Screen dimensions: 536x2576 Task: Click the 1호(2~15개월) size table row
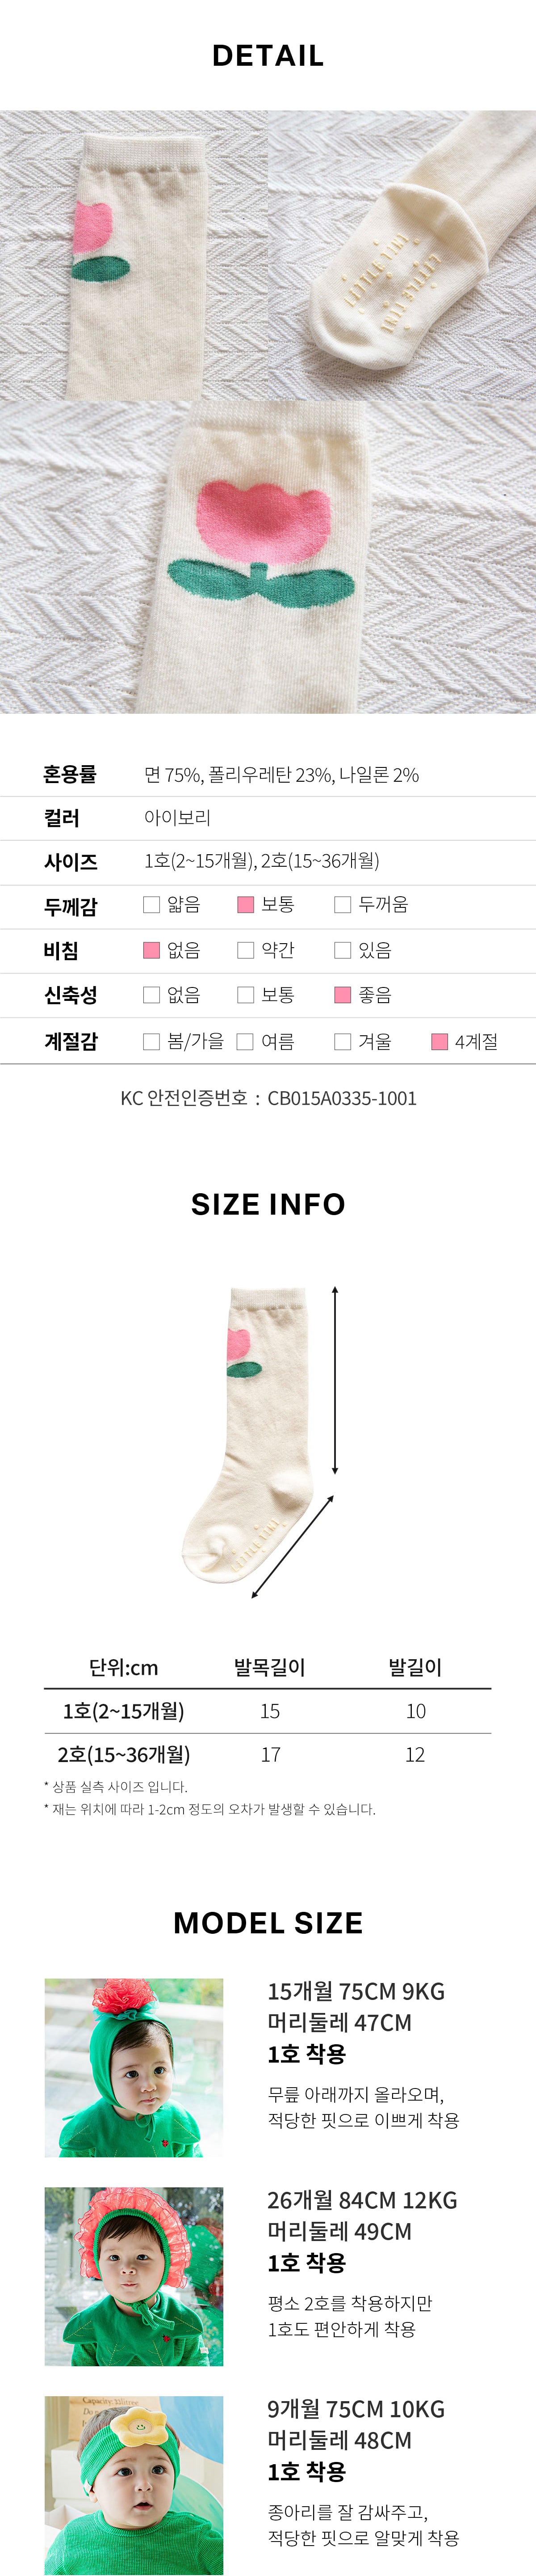268,1711
